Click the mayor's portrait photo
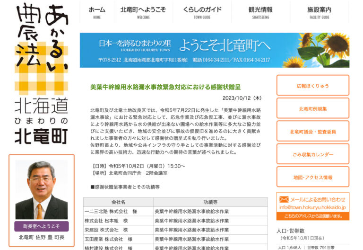The height and width of the screenshot is (250, 363). coord(41,189)
